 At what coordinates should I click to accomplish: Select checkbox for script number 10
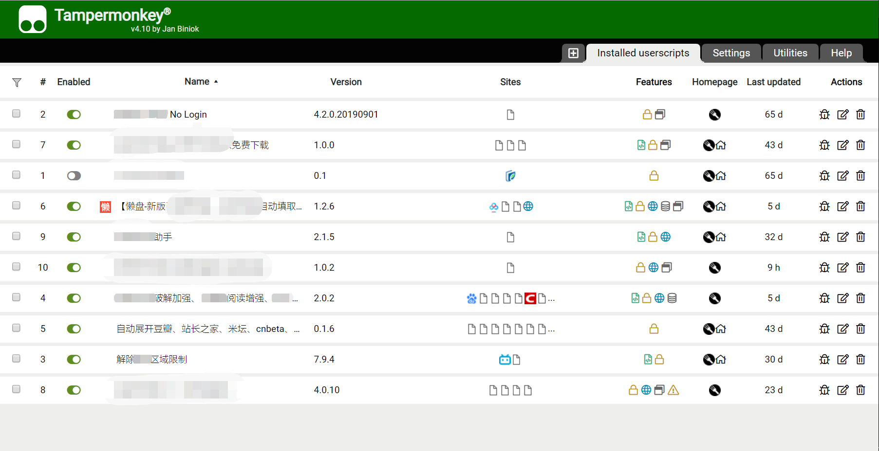click(16, 267)
